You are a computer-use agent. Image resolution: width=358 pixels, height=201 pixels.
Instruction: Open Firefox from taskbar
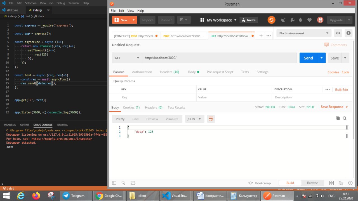(36, 196)
